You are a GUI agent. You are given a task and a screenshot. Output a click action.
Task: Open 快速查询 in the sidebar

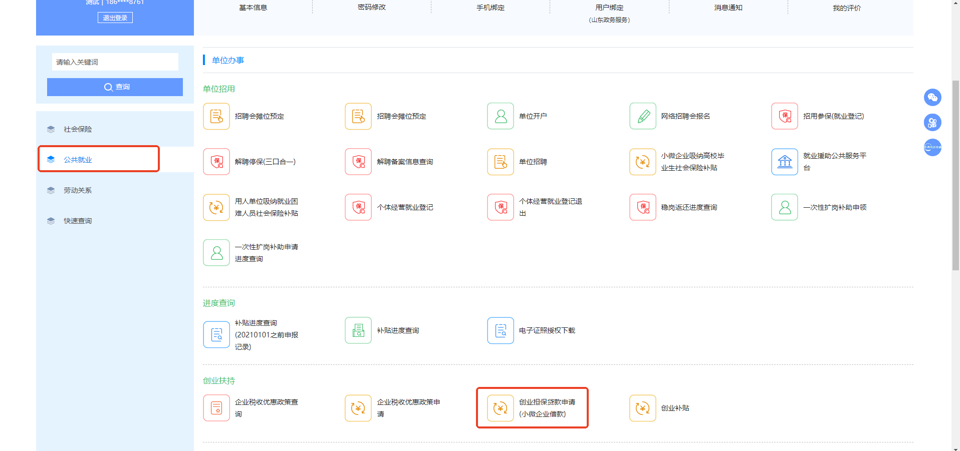(78, 221)
